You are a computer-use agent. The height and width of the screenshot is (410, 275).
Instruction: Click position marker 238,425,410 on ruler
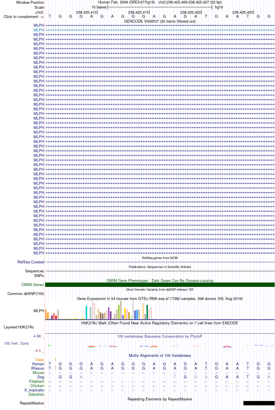click(x=86, y=12)
